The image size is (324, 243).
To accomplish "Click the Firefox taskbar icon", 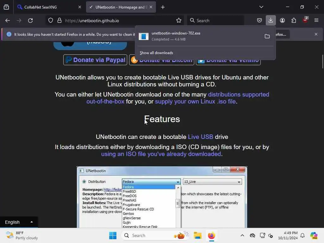I will (x=211, y=235).
